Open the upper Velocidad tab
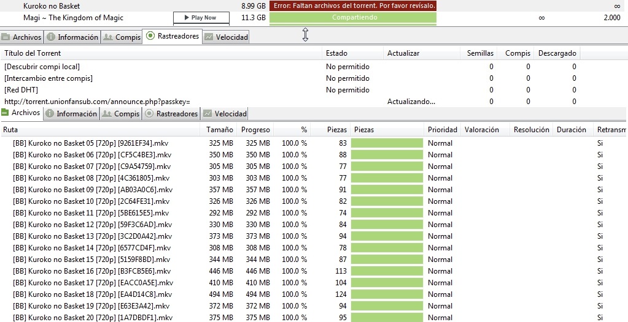The height and width of the screenshot is (322, 628). click(x=226, y=37)
